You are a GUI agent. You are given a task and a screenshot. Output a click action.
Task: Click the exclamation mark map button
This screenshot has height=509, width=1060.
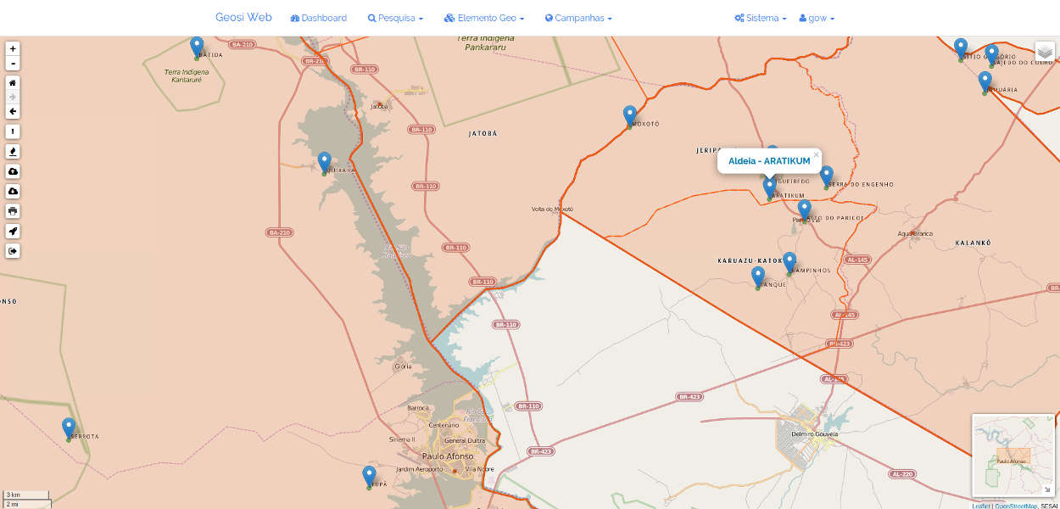(x=13, y=131)
